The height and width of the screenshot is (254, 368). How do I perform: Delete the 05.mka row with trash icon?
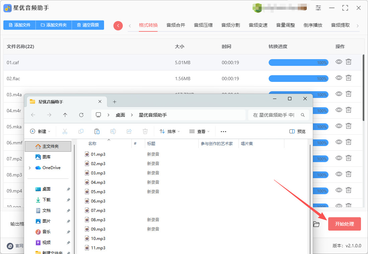coord(349,126)
